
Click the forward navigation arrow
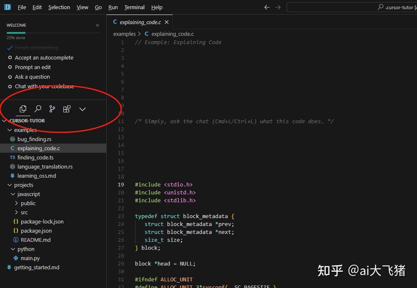(278, 7)
